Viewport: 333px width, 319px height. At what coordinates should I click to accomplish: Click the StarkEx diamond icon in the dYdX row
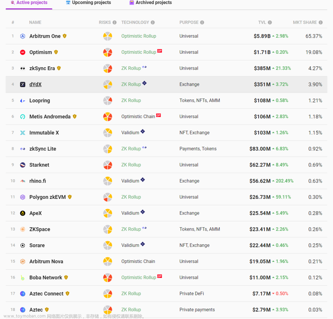(144, 83)
